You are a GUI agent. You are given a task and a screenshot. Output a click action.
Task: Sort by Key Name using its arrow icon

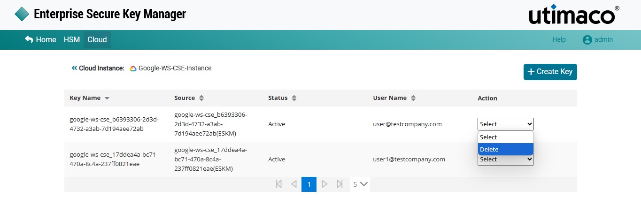pyautogui.click(x=107, y=99)
